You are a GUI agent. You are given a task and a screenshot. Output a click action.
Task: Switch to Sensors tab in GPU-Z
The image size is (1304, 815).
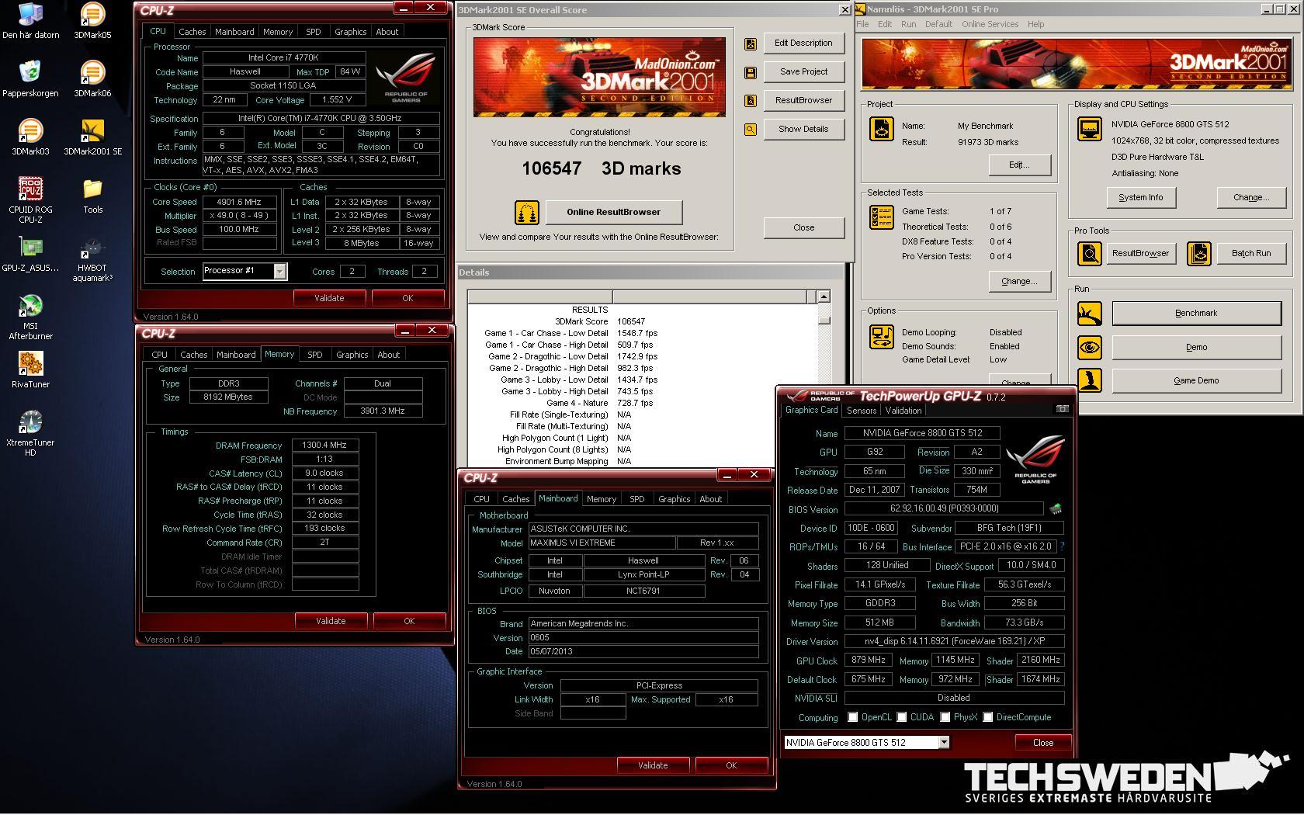(x=862, y=411)
